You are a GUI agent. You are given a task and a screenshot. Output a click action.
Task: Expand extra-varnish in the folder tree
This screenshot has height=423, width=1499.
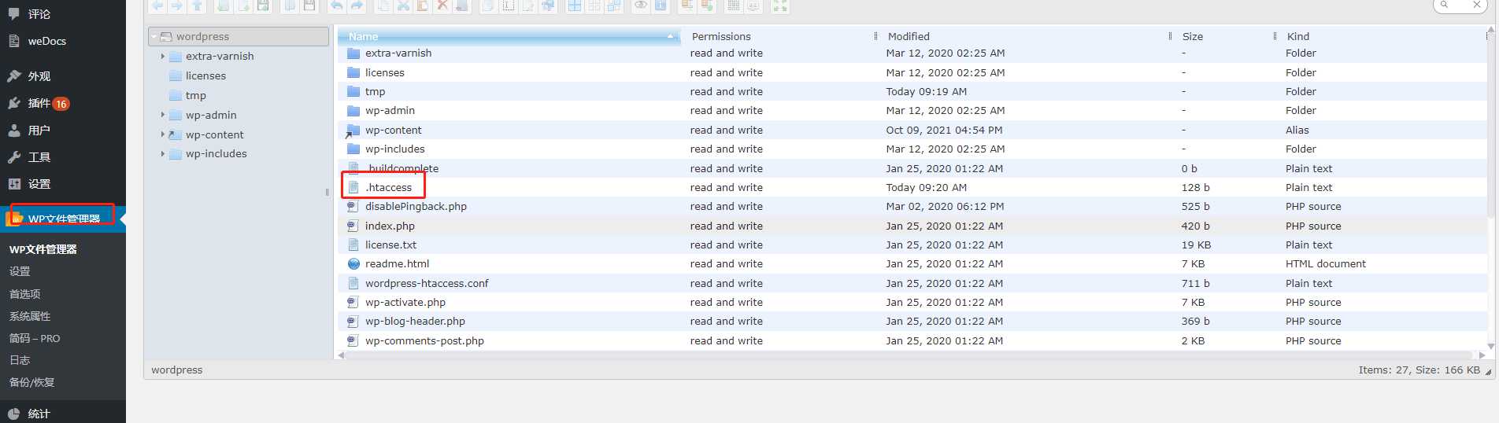[x=163, y=56]
